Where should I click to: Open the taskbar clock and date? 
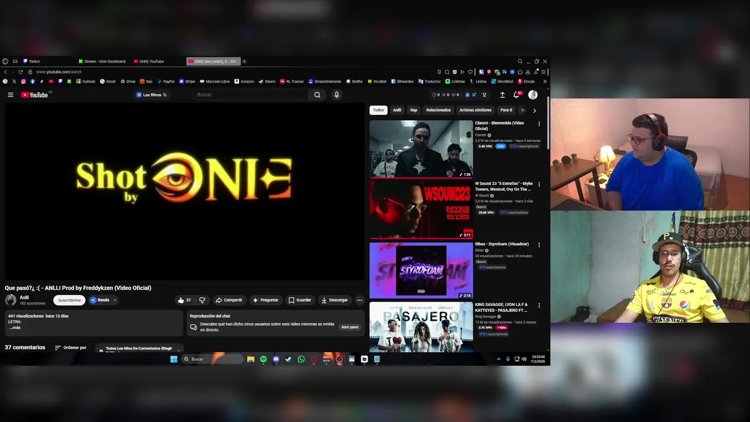tap(538, 359)
